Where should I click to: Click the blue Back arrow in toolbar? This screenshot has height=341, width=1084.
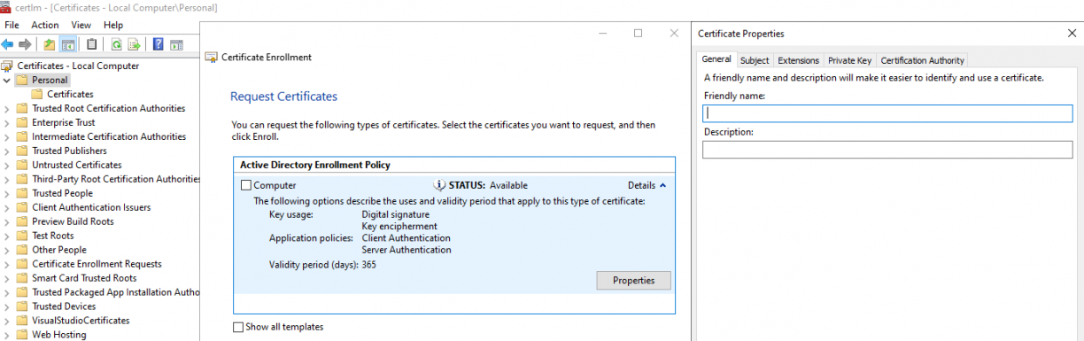tap(7, 44)
